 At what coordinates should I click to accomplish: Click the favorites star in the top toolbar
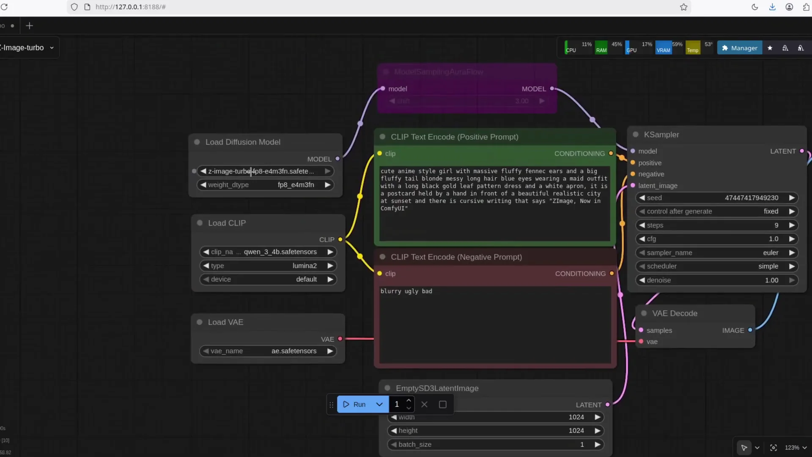pos(770,48)
